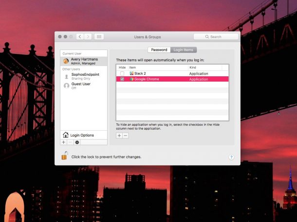Select the Login Items tab
Image resolution: width=297 pixels, height=222 pixels.
[x=184, y=50]
